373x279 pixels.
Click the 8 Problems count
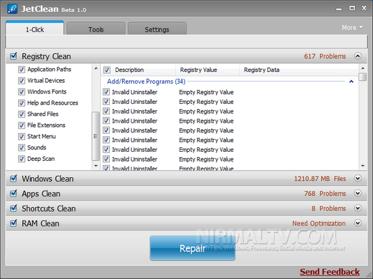[329, 208]
